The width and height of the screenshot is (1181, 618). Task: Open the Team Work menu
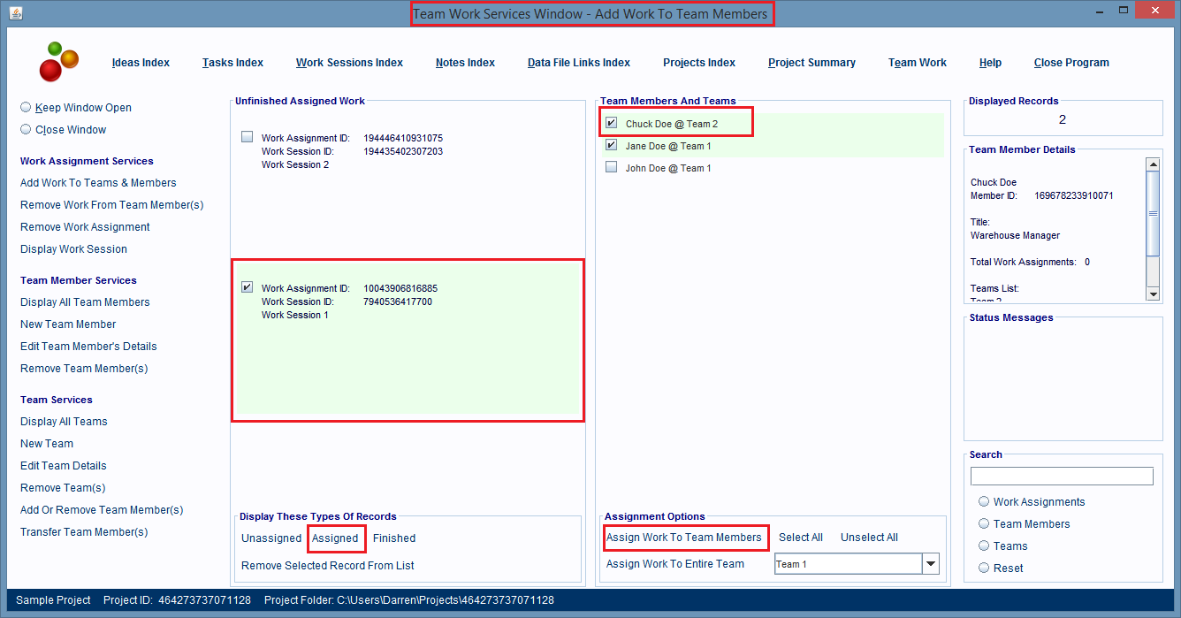(x=918, y=63)
